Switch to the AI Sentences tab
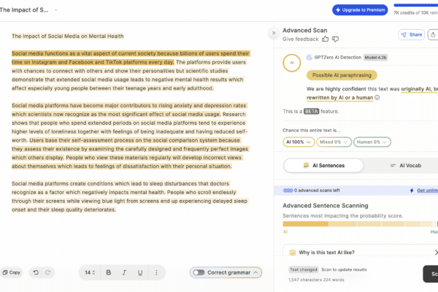The height and width of the screenshot is (292, 438). [x=323, y=166]
